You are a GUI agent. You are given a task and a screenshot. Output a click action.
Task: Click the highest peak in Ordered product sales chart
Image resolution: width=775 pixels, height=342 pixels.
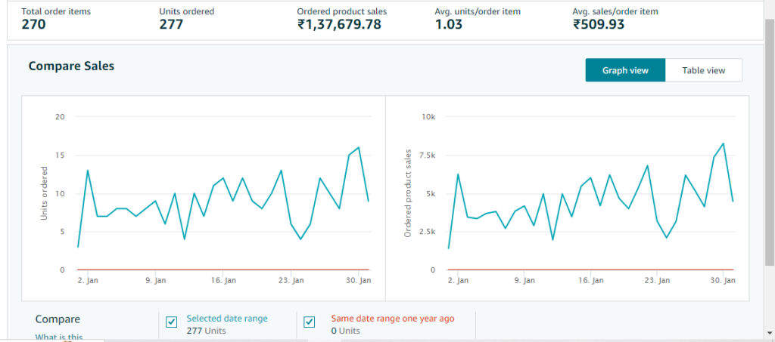[x=724, y=143]
